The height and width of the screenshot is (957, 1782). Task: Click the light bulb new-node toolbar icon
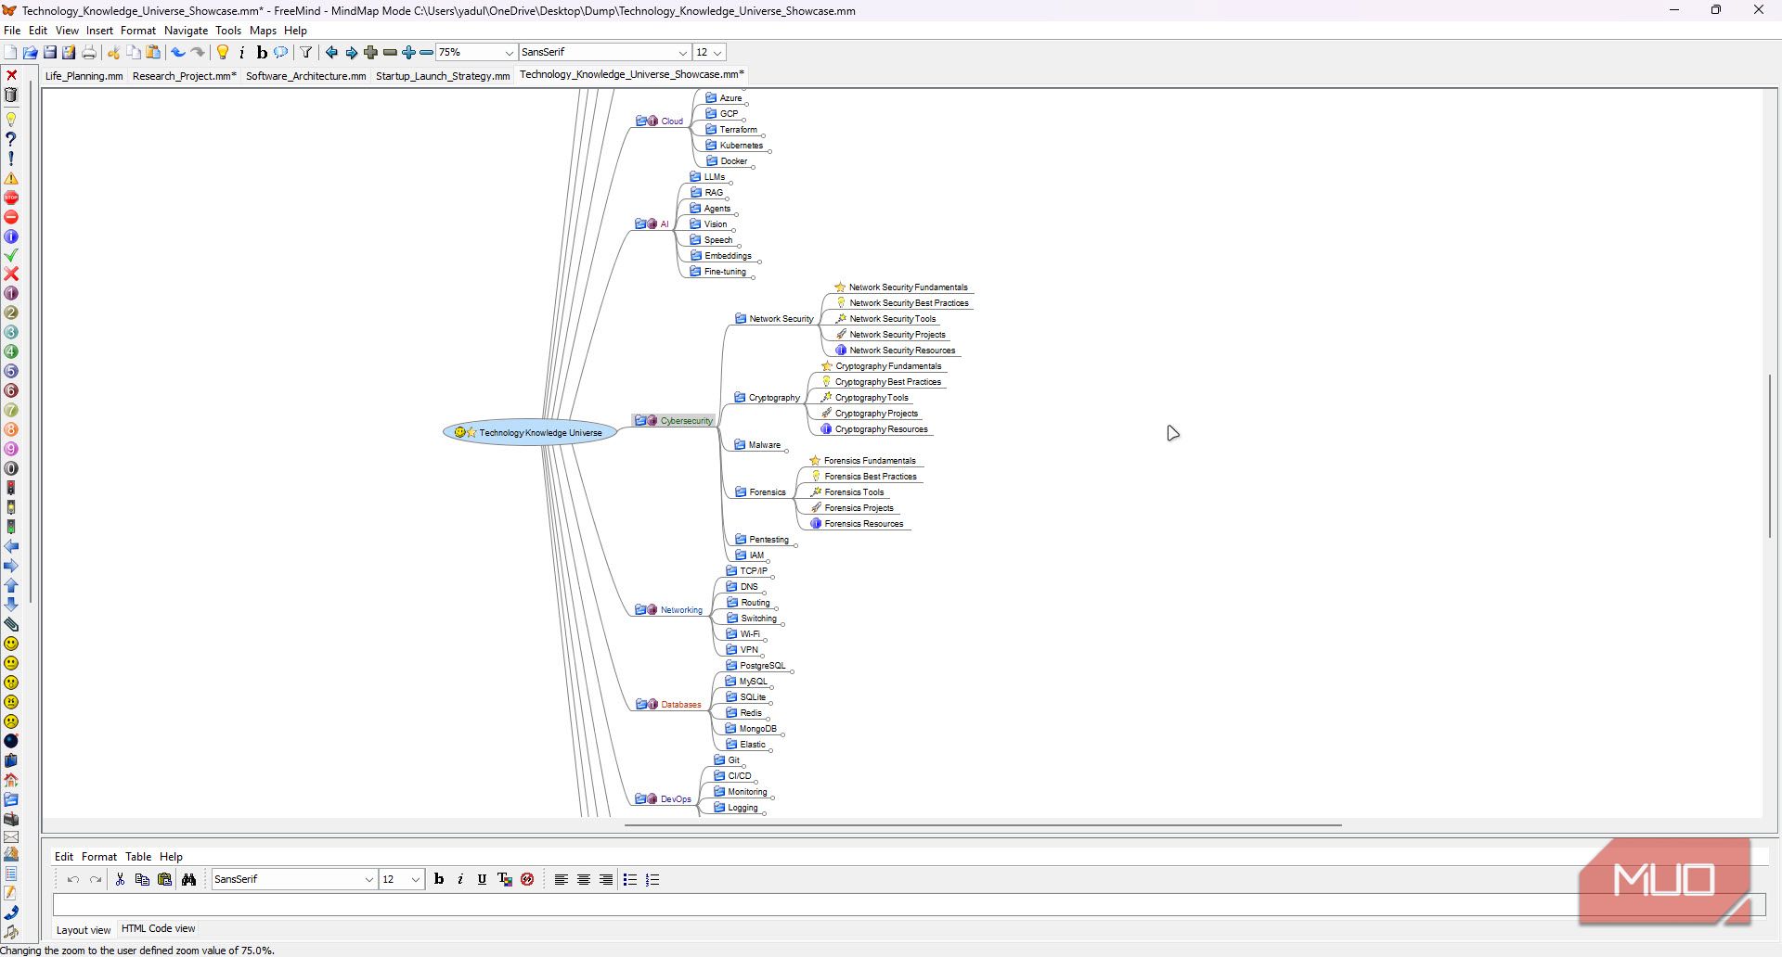click(x=223, y=53)
